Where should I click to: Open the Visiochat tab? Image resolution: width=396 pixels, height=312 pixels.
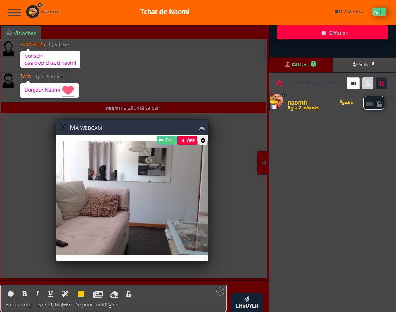coord(21,33)
